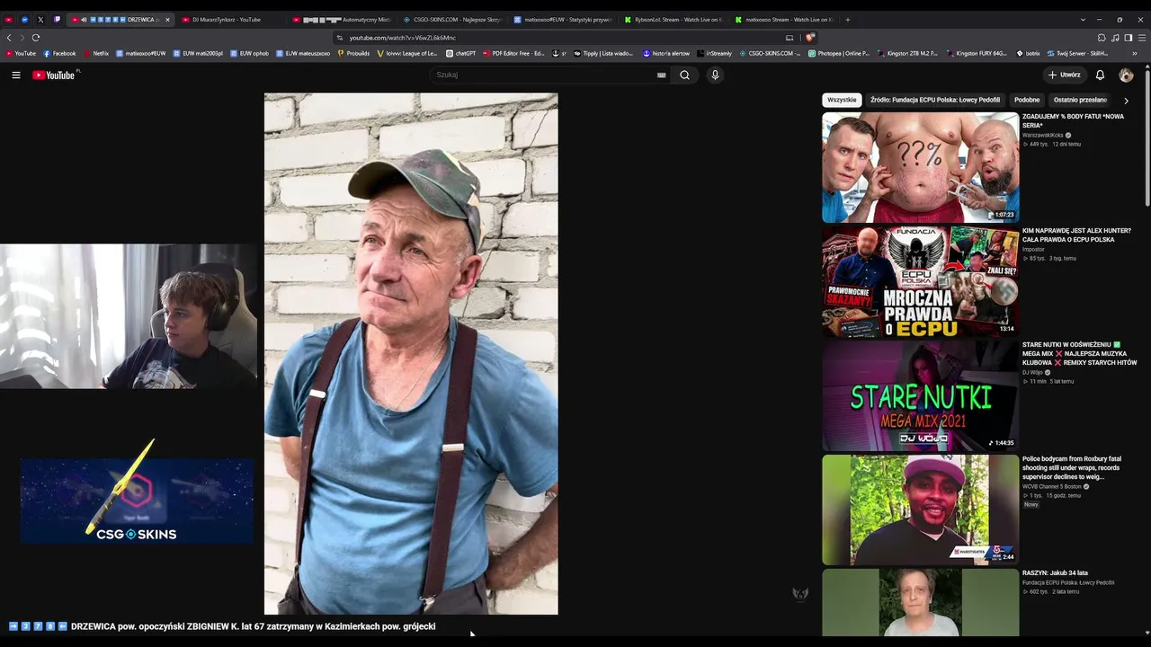Viewport: 1151px width, 647px height.
Task: Open the pinned Messenger tab
Action: point(24,20)
